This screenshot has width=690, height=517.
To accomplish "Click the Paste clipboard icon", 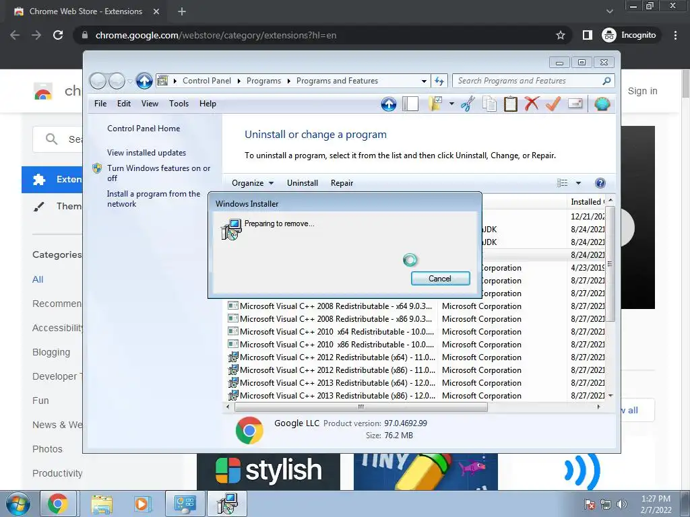I will click(x=511, y=104).
